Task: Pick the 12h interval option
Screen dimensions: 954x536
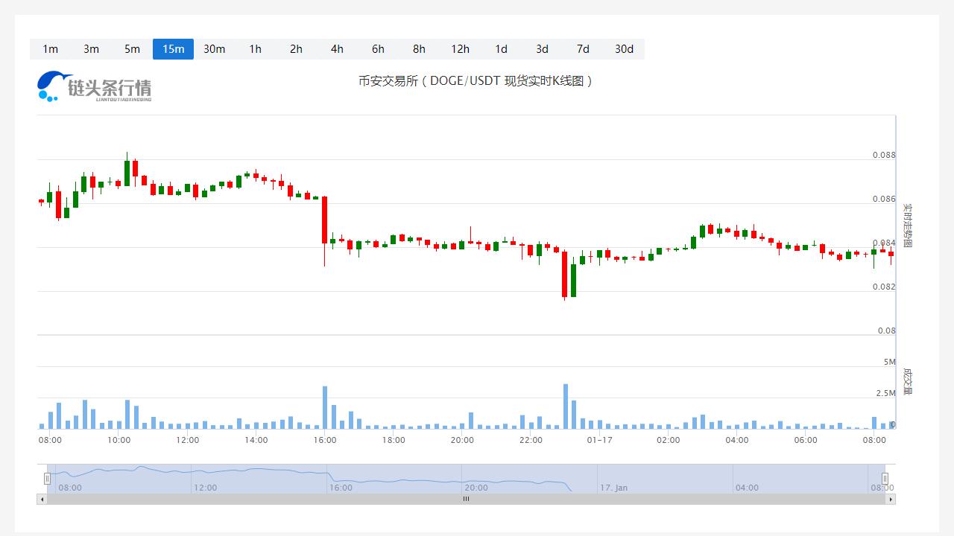Action: point(460,49)
